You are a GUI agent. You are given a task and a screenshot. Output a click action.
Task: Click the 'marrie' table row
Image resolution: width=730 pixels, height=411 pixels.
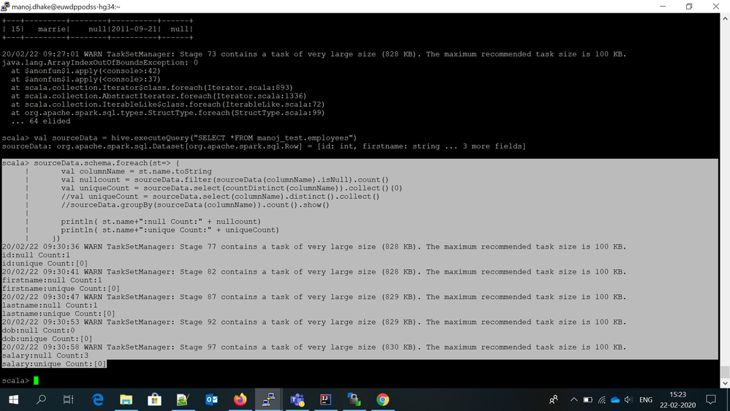pyautogui.click(x=97, y=29)
